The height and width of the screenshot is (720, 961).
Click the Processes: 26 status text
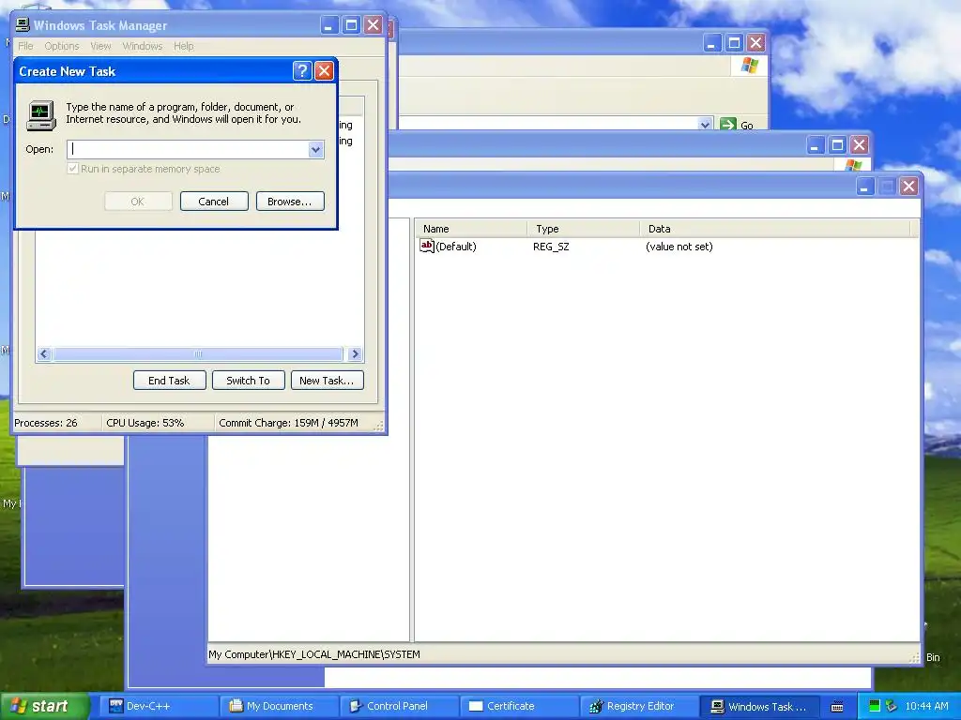coord(46,423)
